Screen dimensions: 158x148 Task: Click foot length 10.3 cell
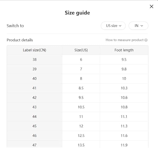click(124, 88)
